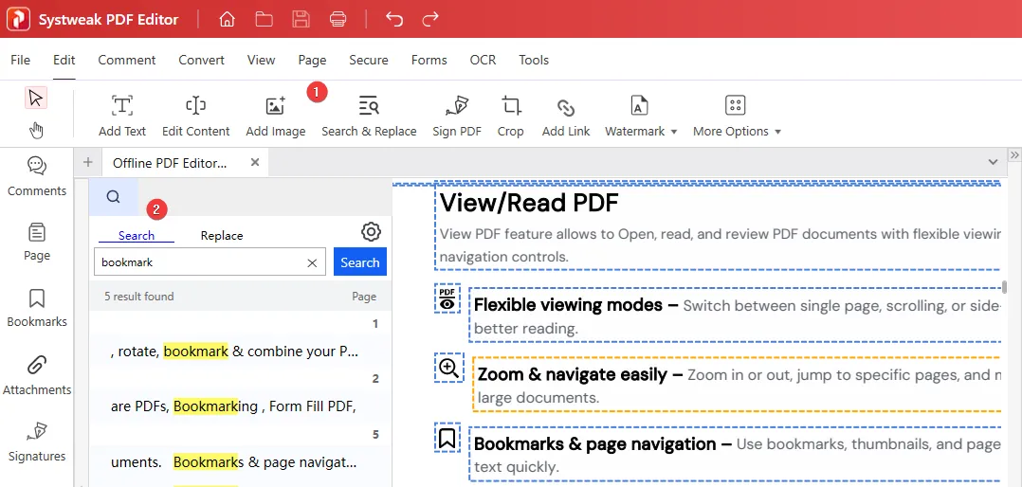Open the Bookmarks sidebar panel

pyautogui.click(x=36, y=308)
